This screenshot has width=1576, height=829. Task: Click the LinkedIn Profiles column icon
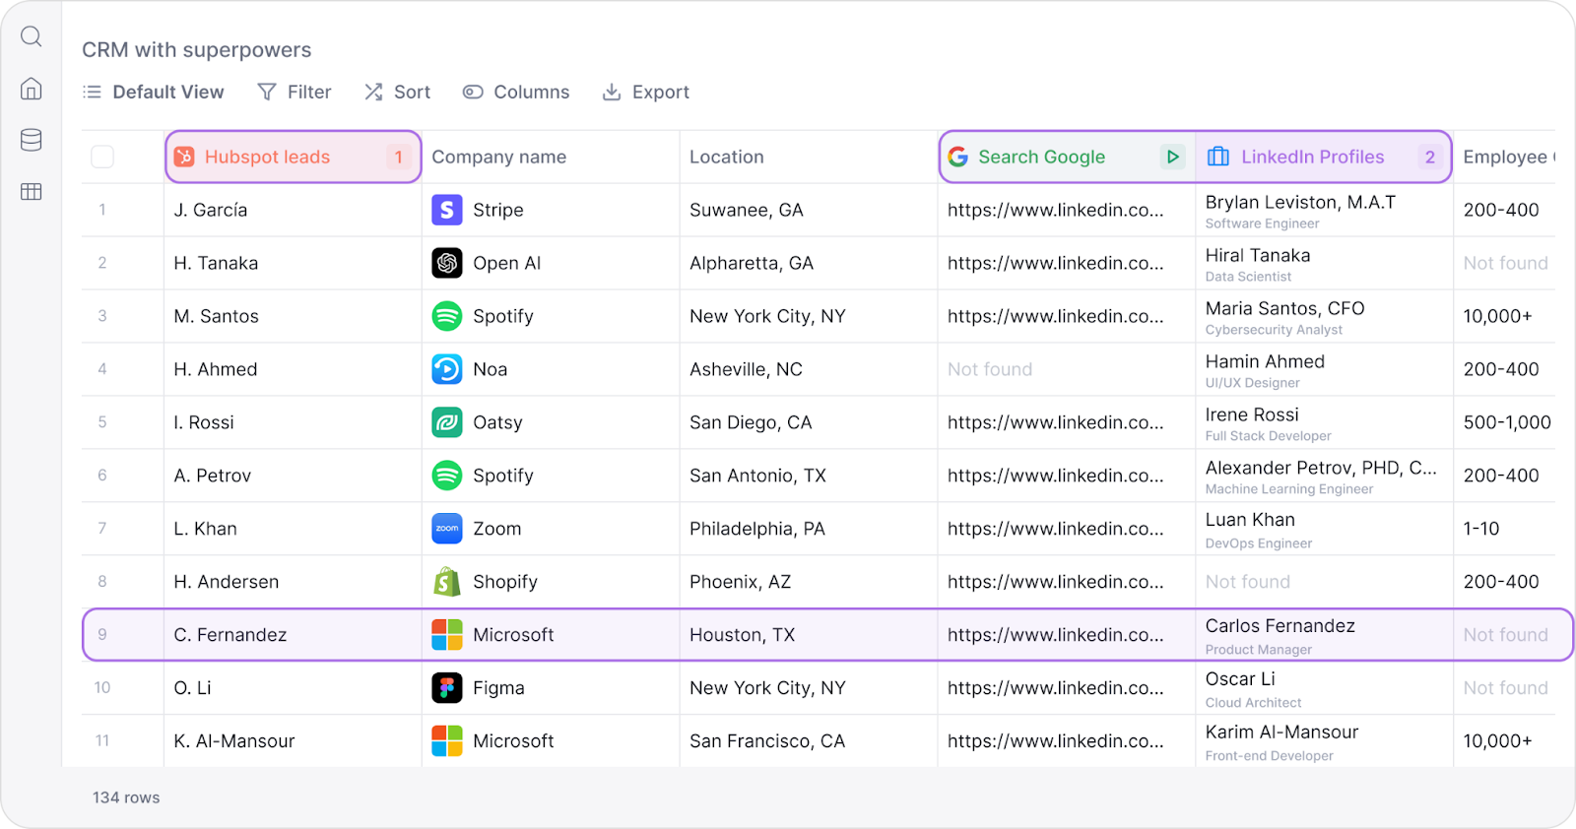coord(1218,157)
